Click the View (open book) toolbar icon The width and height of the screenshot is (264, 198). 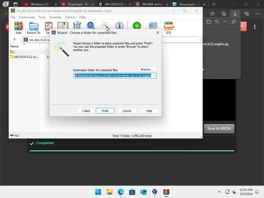(63, 26)
